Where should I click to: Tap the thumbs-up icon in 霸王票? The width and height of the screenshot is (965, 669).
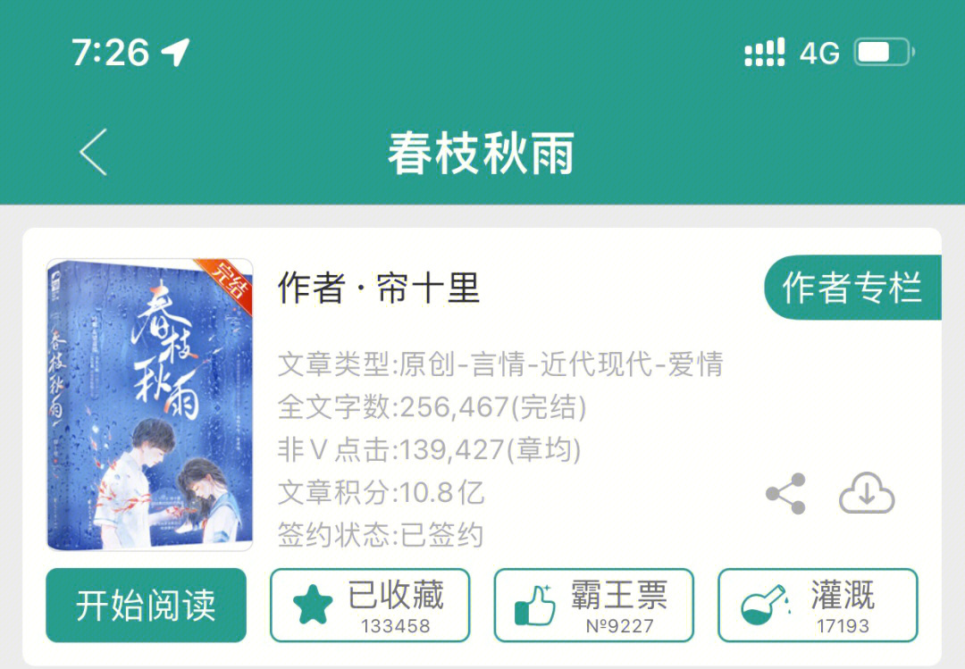coord(534,605)
